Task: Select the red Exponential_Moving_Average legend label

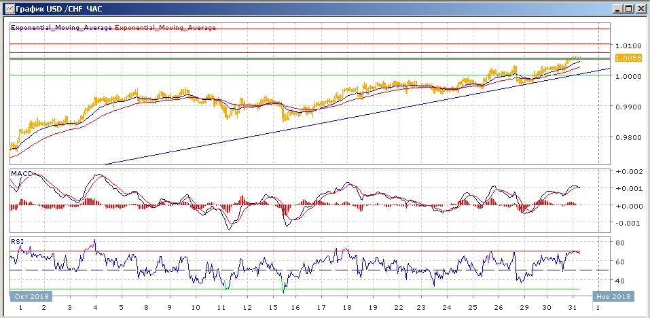Action: [165, 28]
